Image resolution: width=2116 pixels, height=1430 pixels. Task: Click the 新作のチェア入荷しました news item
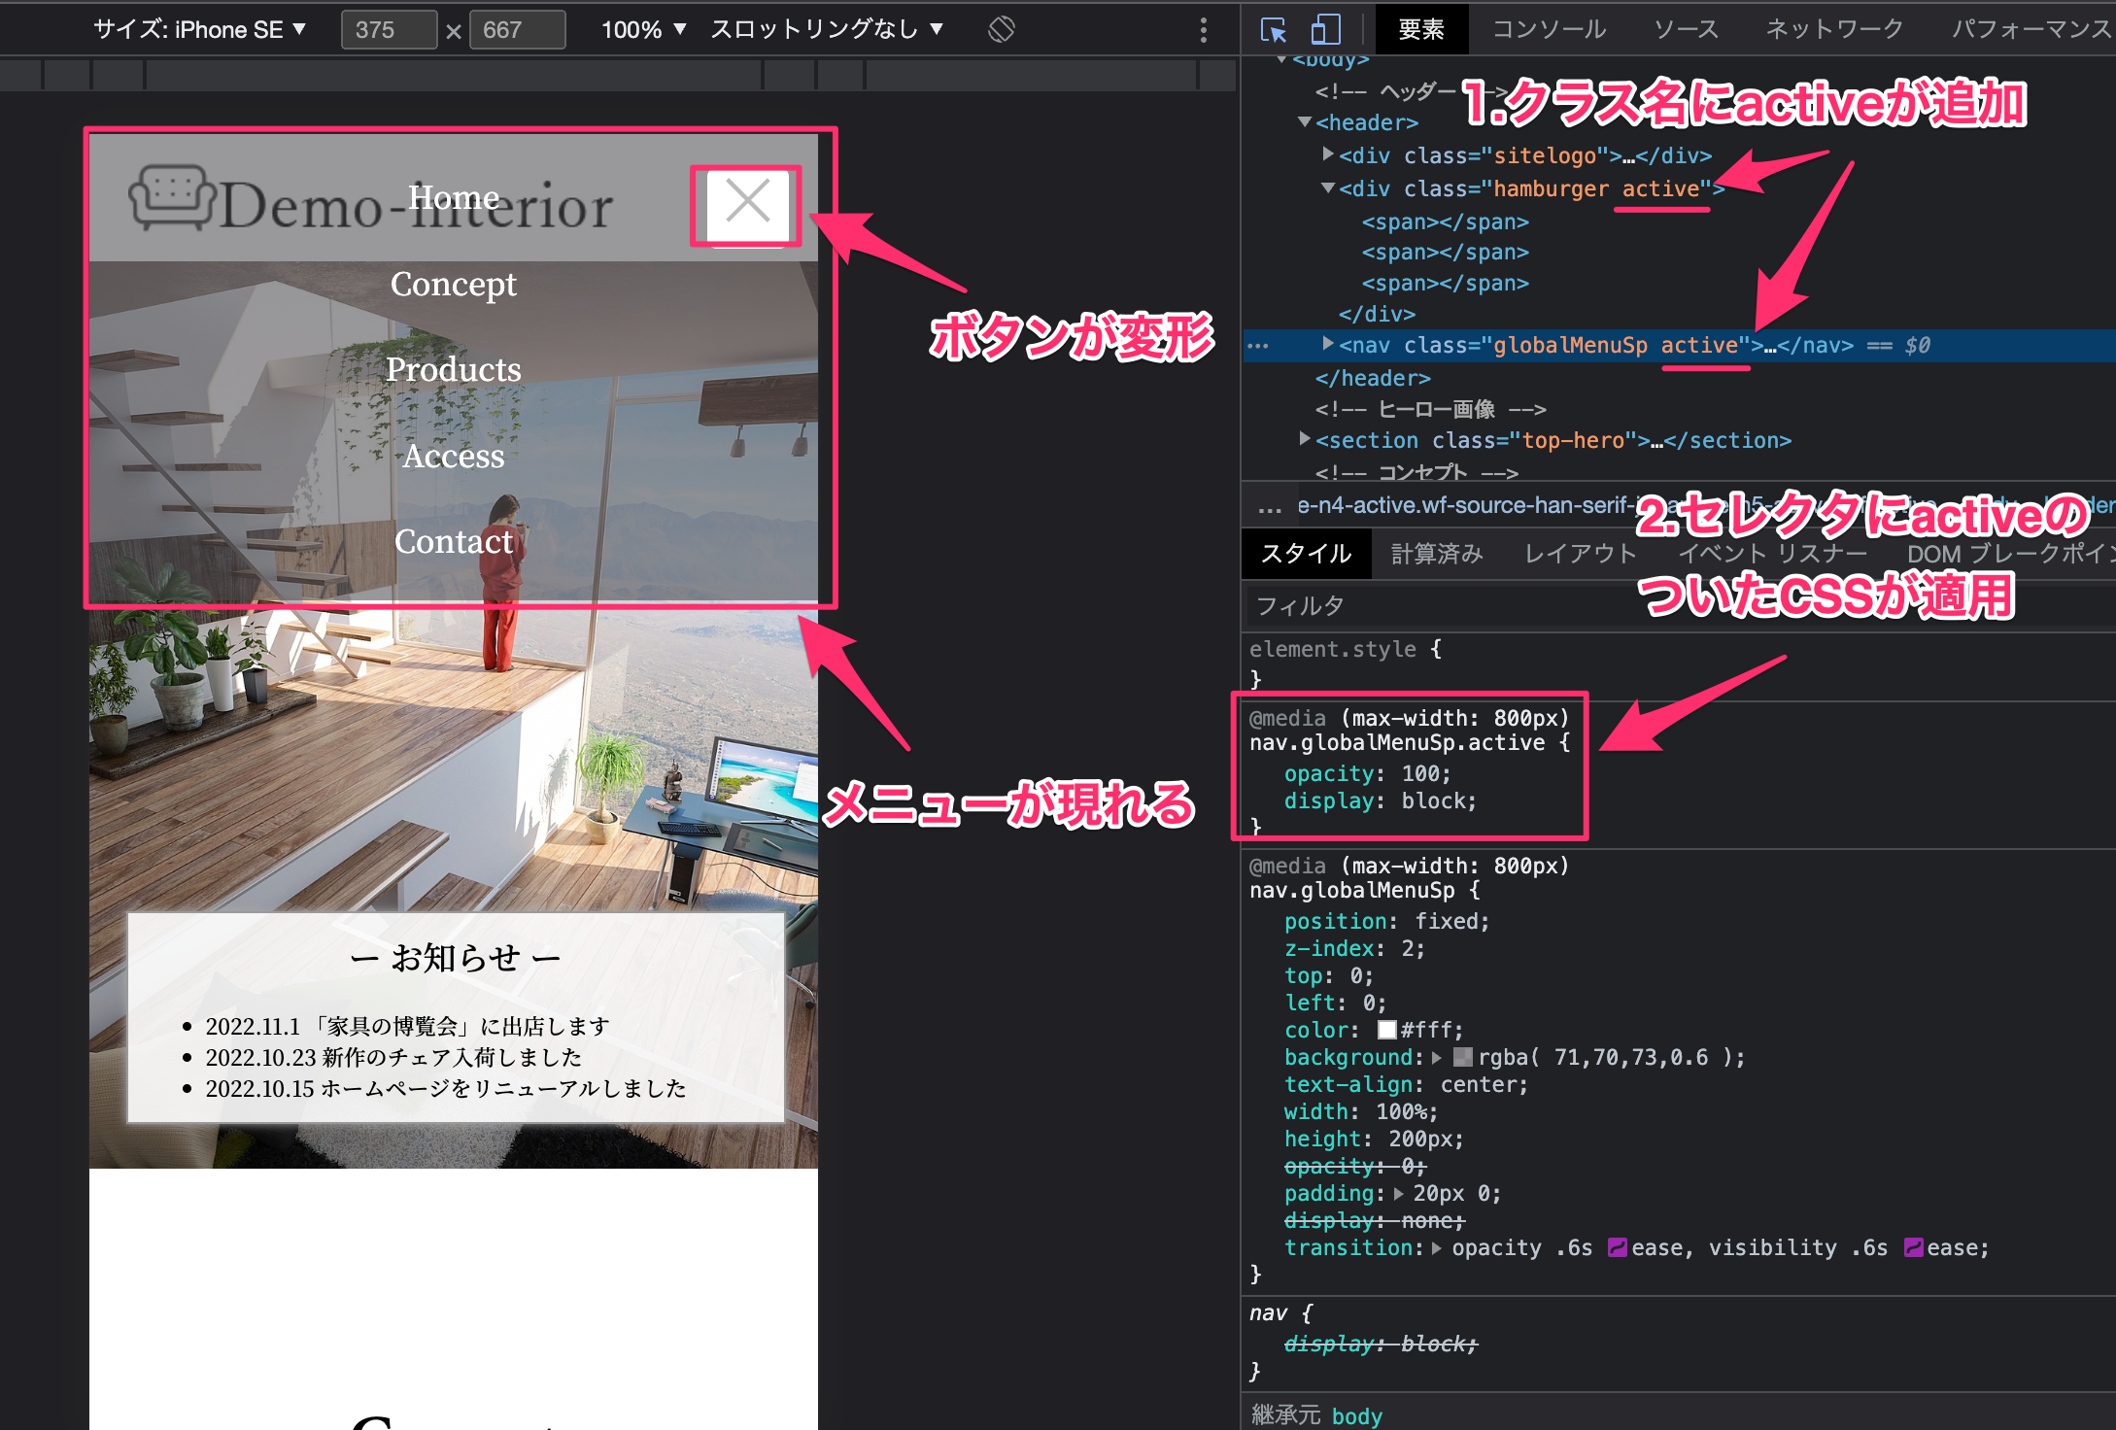[393, 1057]
